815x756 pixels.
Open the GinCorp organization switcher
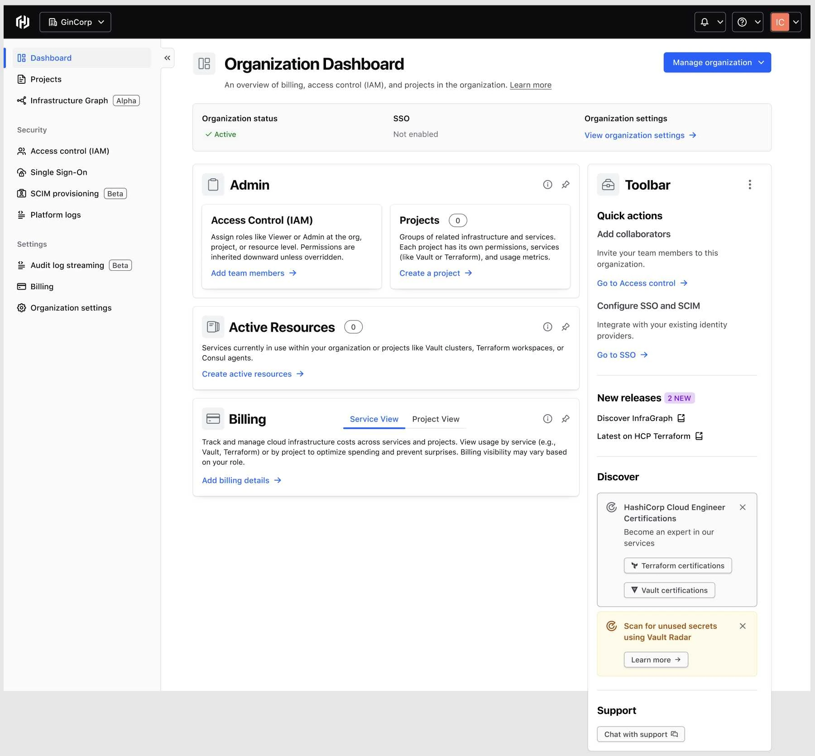tap(75, 22)
